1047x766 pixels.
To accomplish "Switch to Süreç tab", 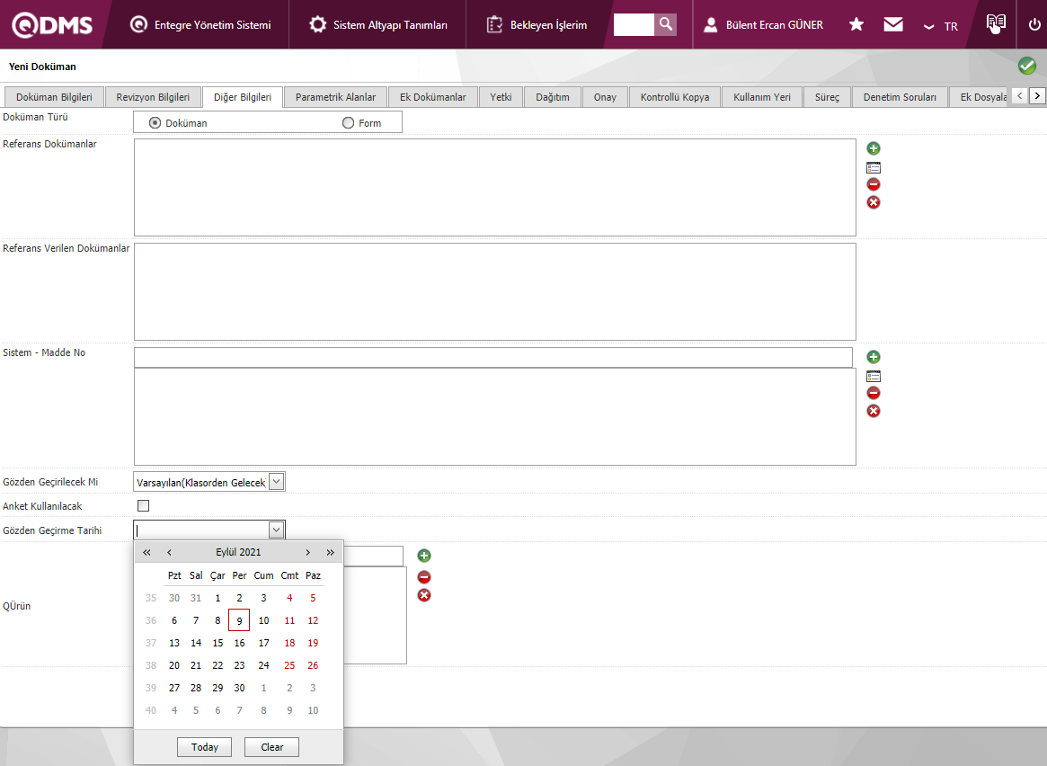I will (x=827, y=97).
